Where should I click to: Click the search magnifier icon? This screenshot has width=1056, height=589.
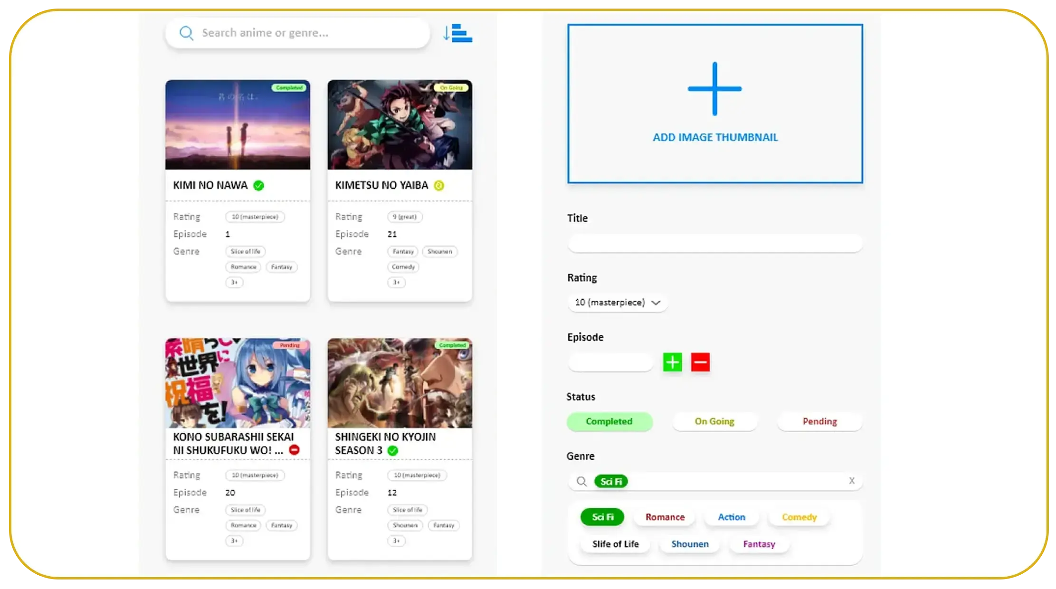coord(186,33)
